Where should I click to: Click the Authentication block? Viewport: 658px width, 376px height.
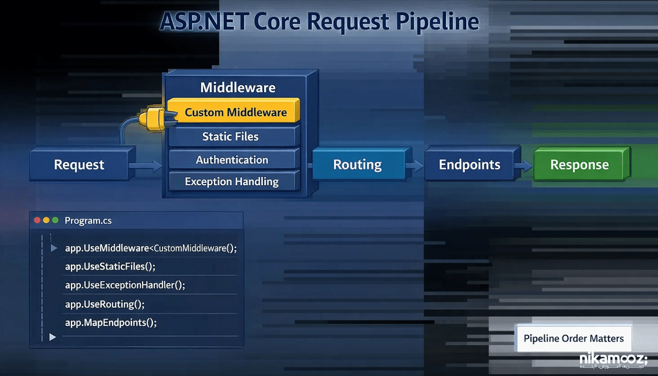(232, 160)
